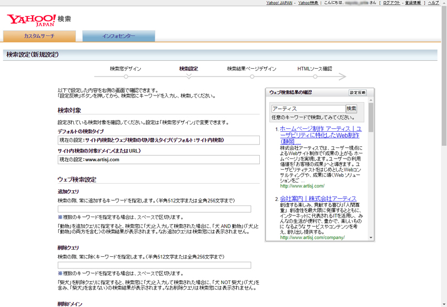Screen dimensions: 447x307
Task: Click the 追加クエリ label
Action: tap(68, 191)
